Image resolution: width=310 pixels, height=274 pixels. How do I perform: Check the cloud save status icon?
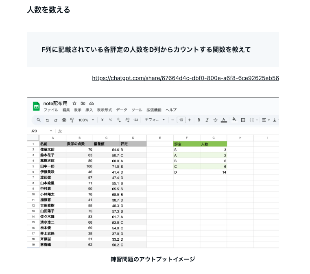[x=92, y=103]
